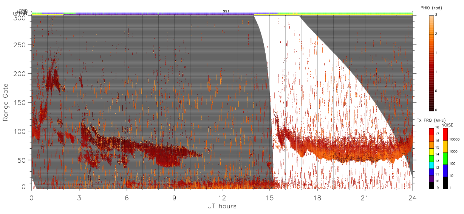Pick the black NOISE swatch between 1 and 10
This screenshot has width=464, height=214.
445,183
